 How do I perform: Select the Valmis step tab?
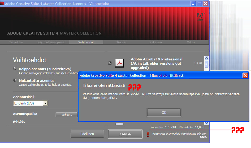[191, 42]
